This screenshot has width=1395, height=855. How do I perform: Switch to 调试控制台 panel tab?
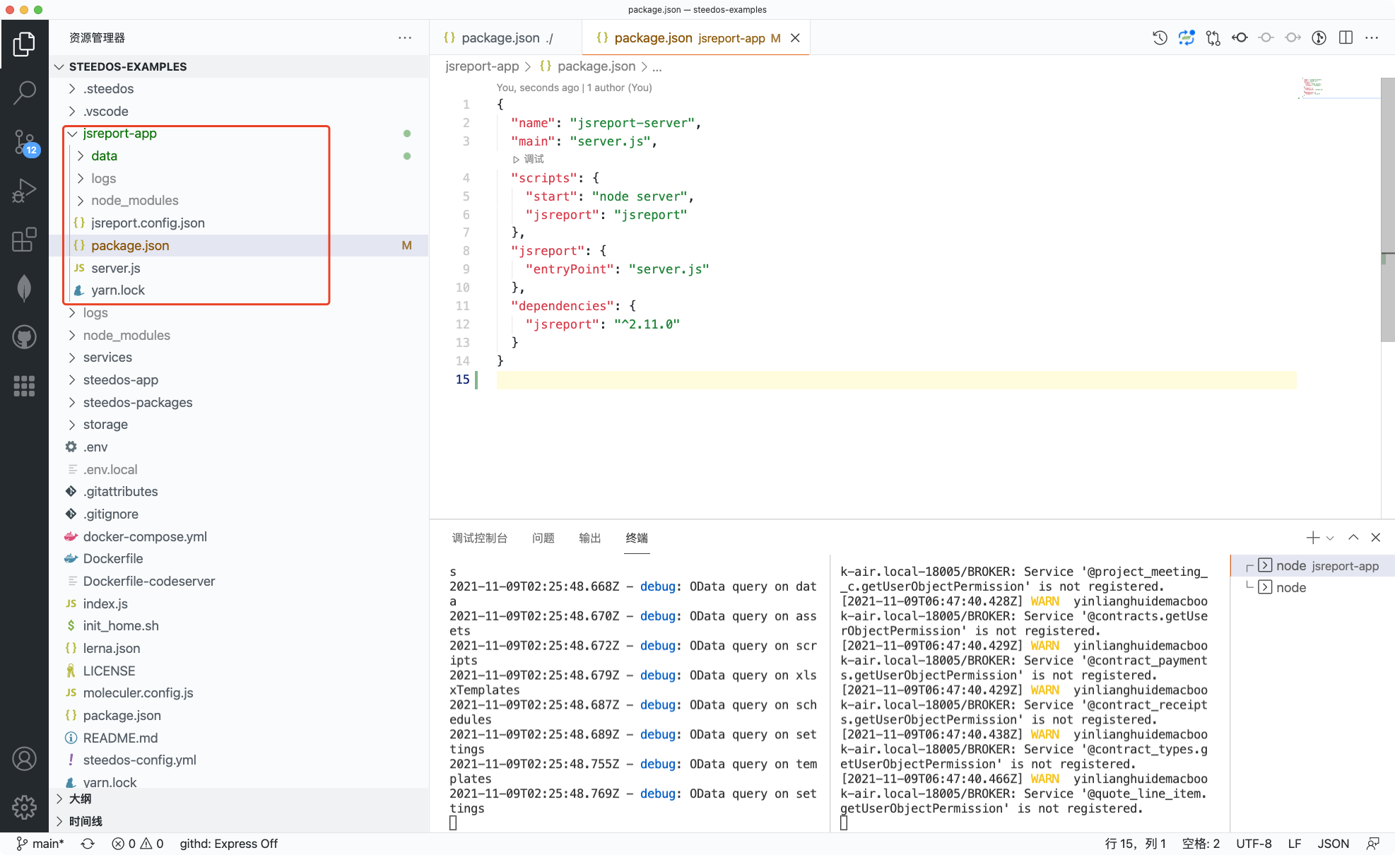coord(480,538)
